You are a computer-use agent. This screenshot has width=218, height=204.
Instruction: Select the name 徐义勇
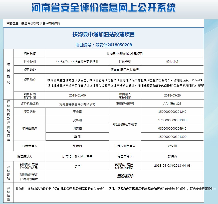(172, 146)
